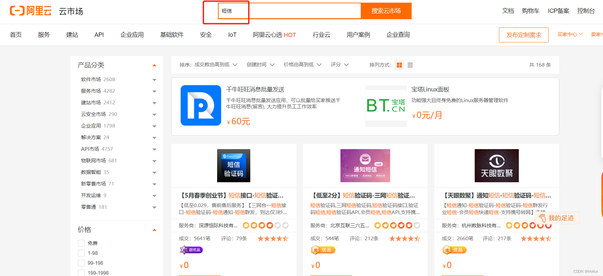Open 阿里云心选 HOT nav item
This screenshot has width=603, height=276.
click(274, 35)
